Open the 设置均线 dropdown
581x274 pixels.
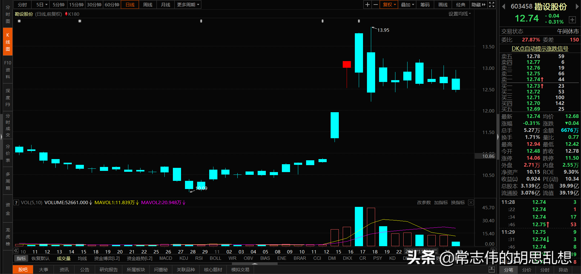tap(459, 14)
